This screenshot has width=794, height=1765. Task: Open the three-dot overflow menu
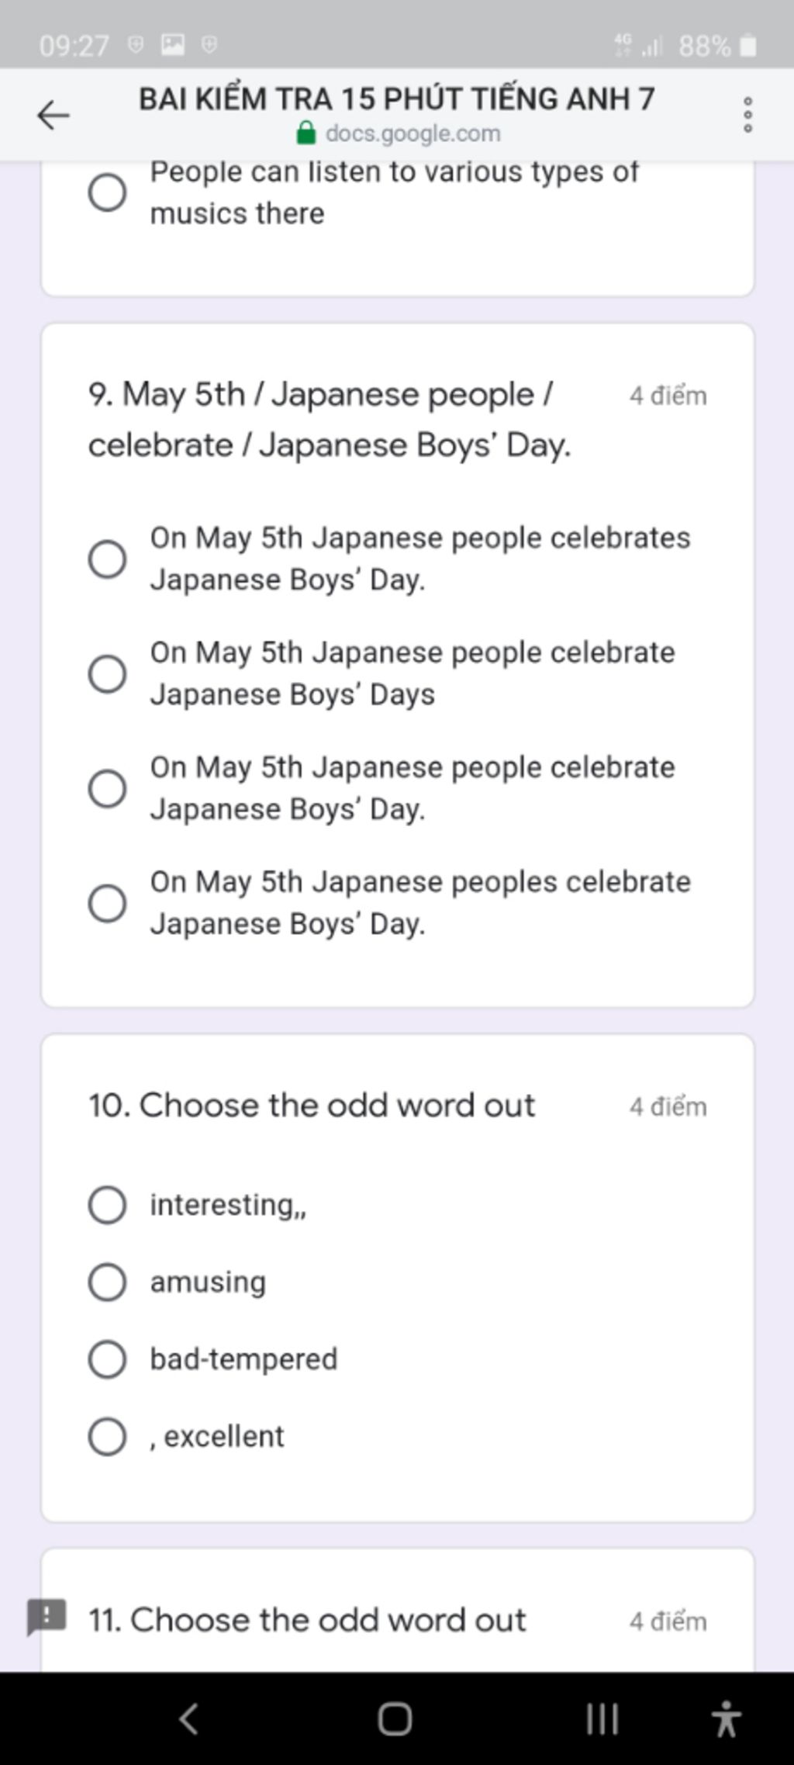(x=747, y=115)
